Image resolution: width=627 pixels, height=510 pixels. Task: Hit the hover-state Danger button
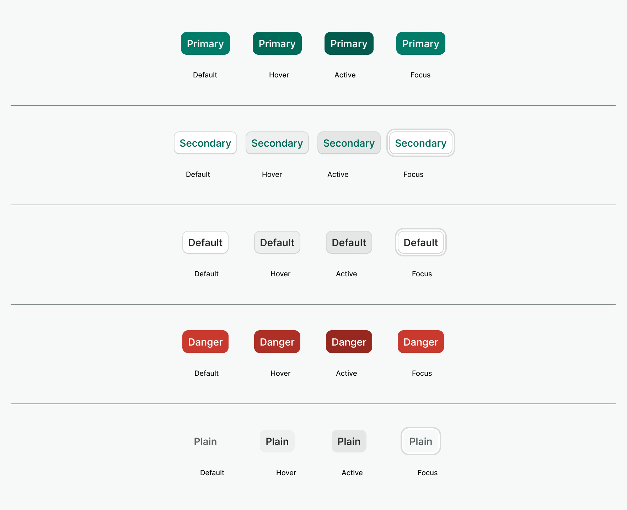coord(277,342)
